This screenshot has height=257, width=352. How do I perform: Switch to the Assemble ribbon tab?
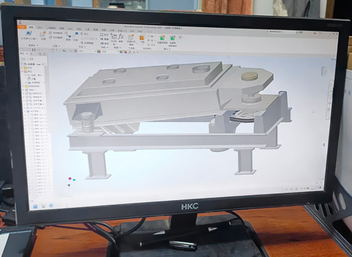(31, 27)
